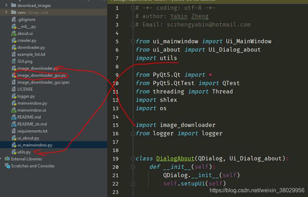This screenshot has height=197, width=308.
Task: Click the ui_about.py Python file icon
Action: (x=14, y=138)
